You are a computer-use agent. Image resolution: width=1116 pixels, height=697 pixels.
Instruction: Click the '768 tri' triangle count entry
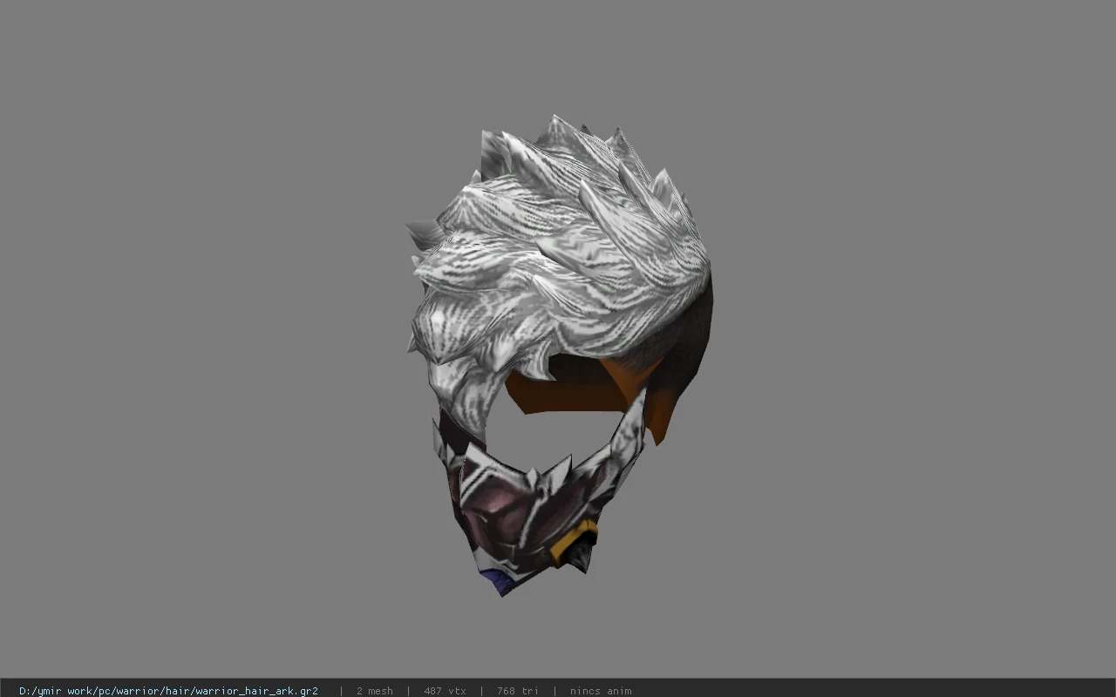click(518, 691)
